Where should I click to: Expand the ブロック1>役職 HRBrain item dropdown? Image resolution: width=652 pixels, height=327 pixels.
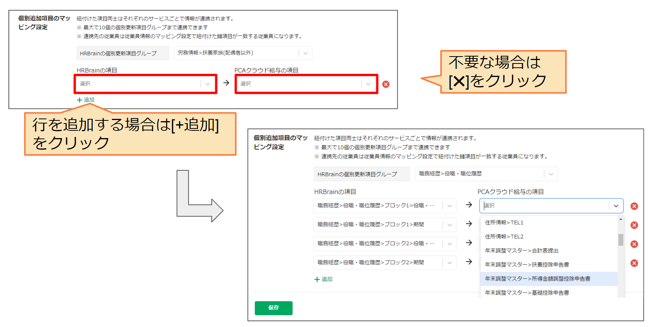click(385, 206)
